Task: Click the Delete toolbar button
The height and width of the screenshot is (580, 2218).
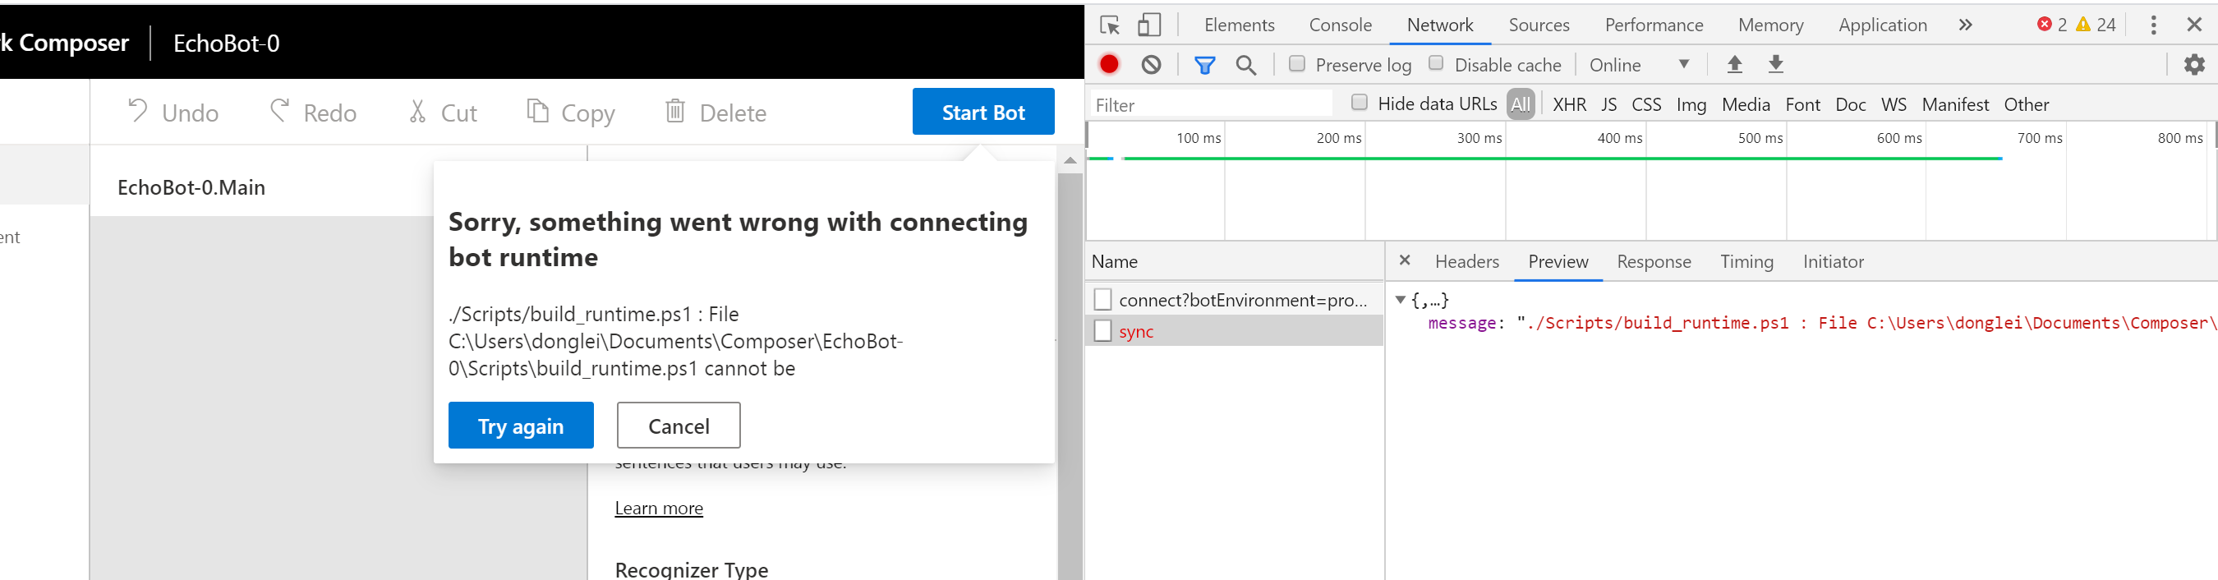Action: [x=716, y=113]
